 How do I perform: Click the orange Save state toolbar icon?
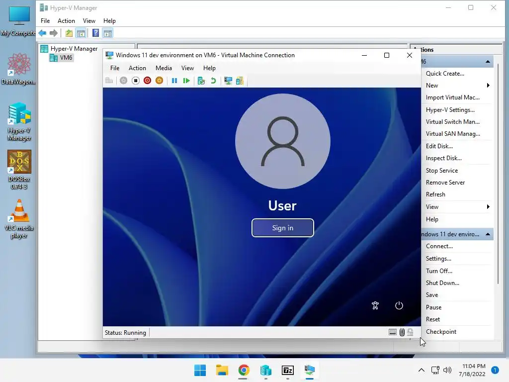(159, 81)
